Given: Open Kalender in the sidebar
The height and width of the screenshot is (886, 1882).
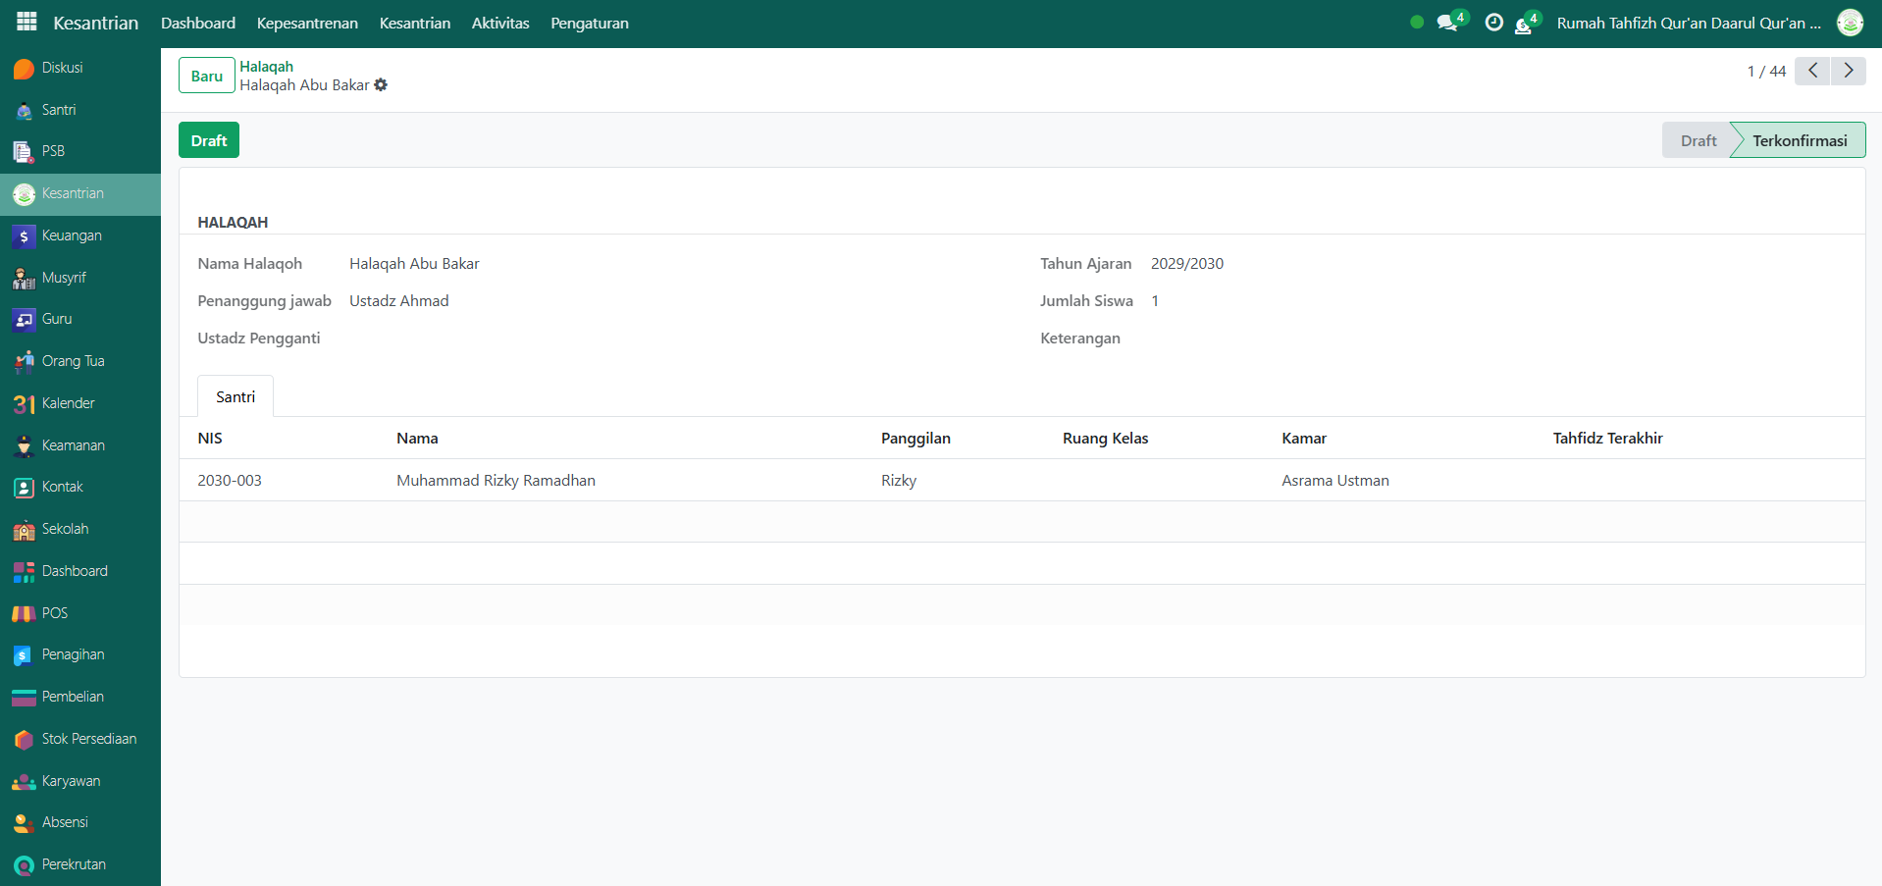Looking at the screenshot, I should pos(68,403).
